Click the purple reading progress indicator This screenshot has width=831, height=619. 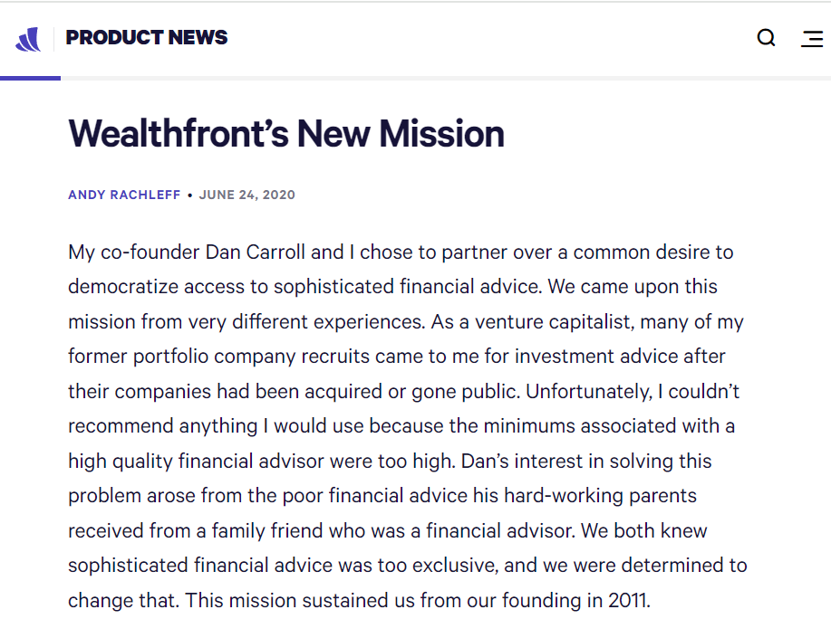(30, 79)
